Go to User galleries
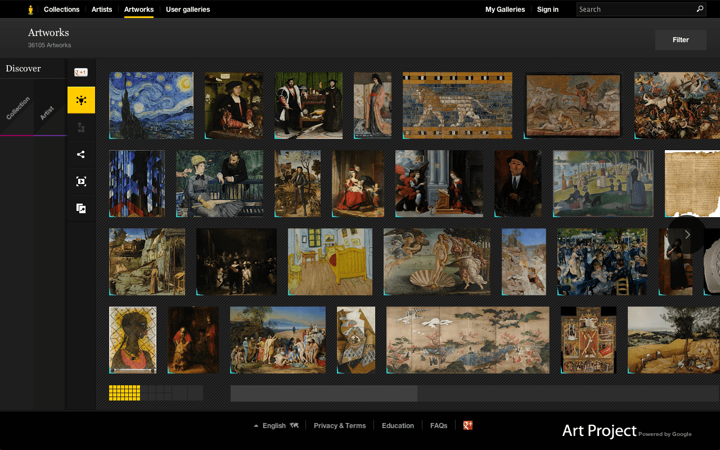 click(x=188, y=10)
